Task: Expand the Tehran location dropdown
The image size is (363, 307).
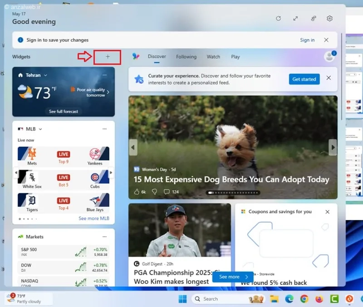Action: [45, 75]
